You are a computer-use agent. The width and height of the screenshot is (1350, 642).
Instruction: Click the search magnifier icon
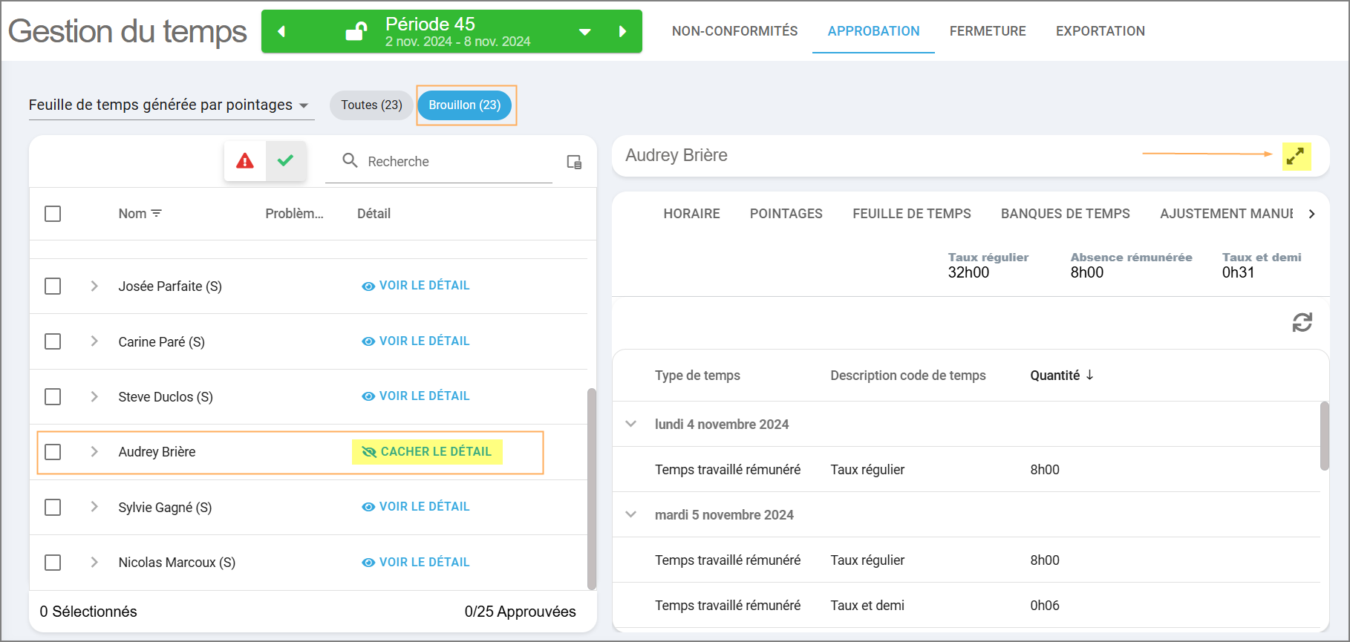(x=350, y=160)
